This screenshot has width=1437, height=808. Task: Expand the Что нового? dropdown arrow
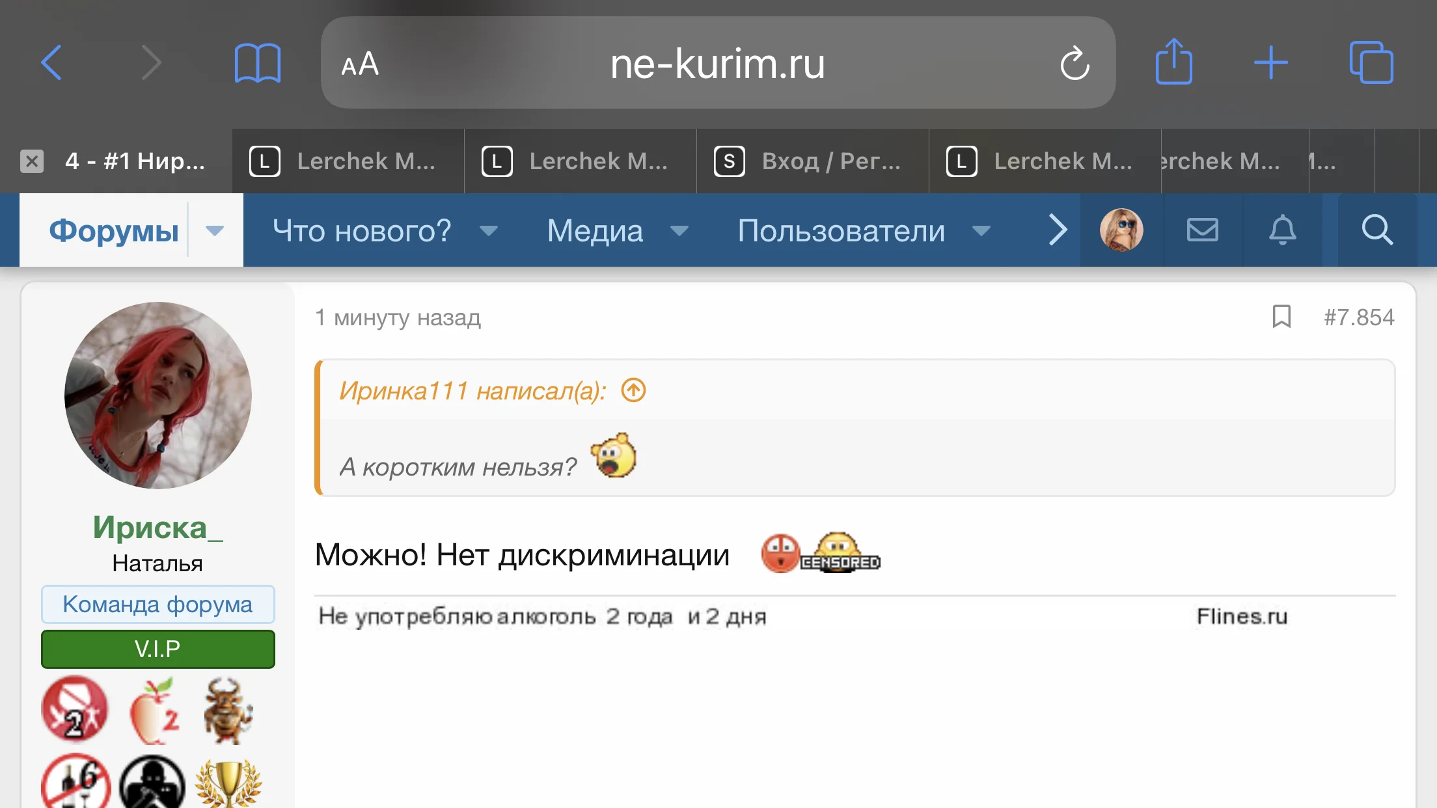[489, 230]
